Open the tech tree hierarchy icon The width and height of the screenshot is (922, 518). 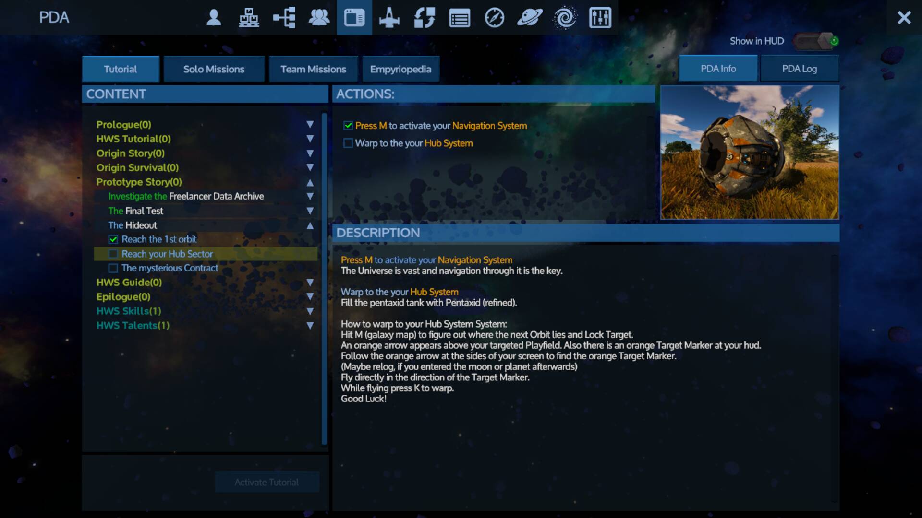pos(284,18)
